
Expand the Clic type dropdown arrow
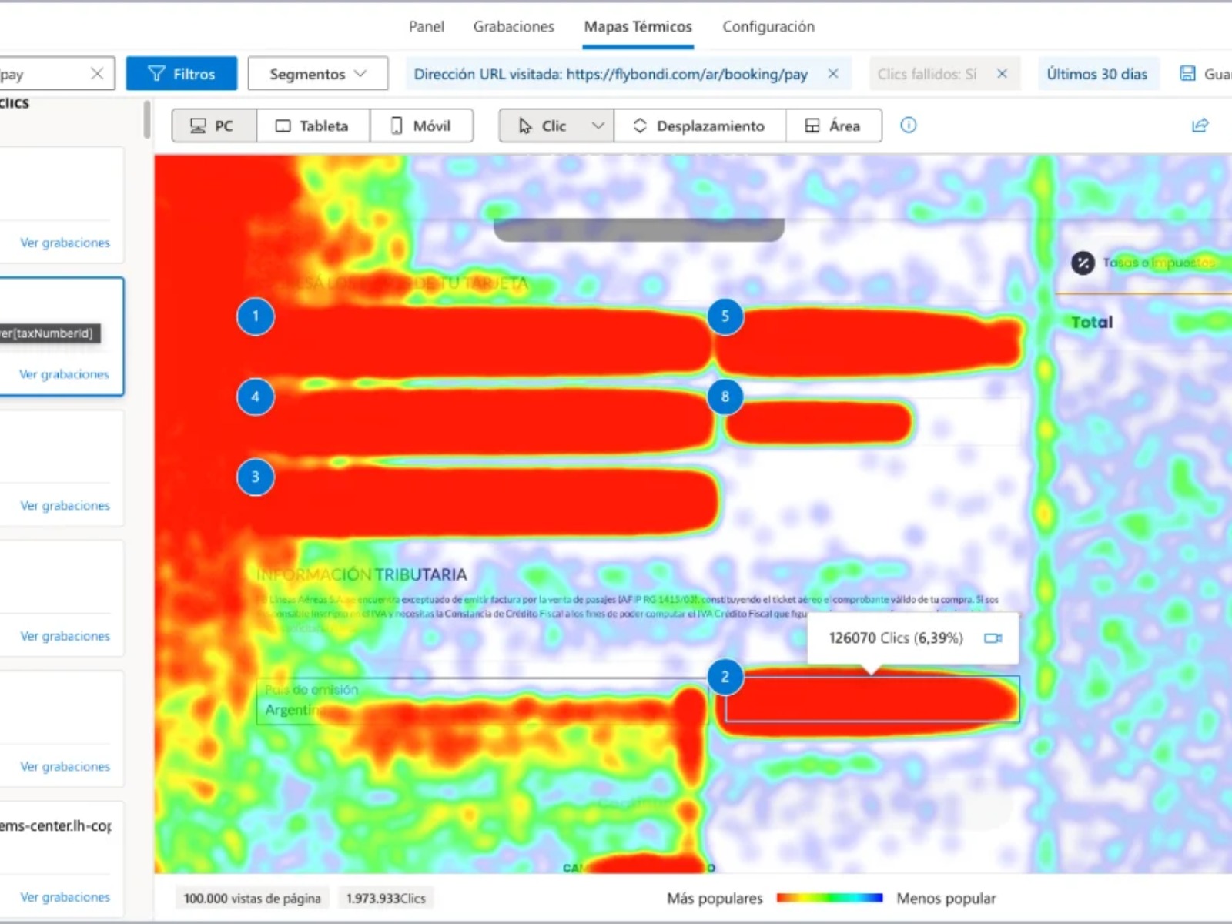pyautogui.click(x=598, y=126)
